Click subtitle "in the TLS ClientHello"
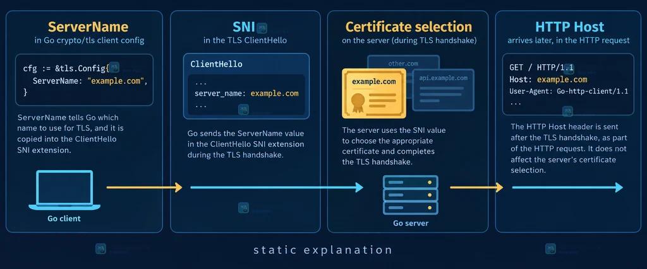Image resolution: width=647 pixels, height=269 pixels. pos(245,41)
